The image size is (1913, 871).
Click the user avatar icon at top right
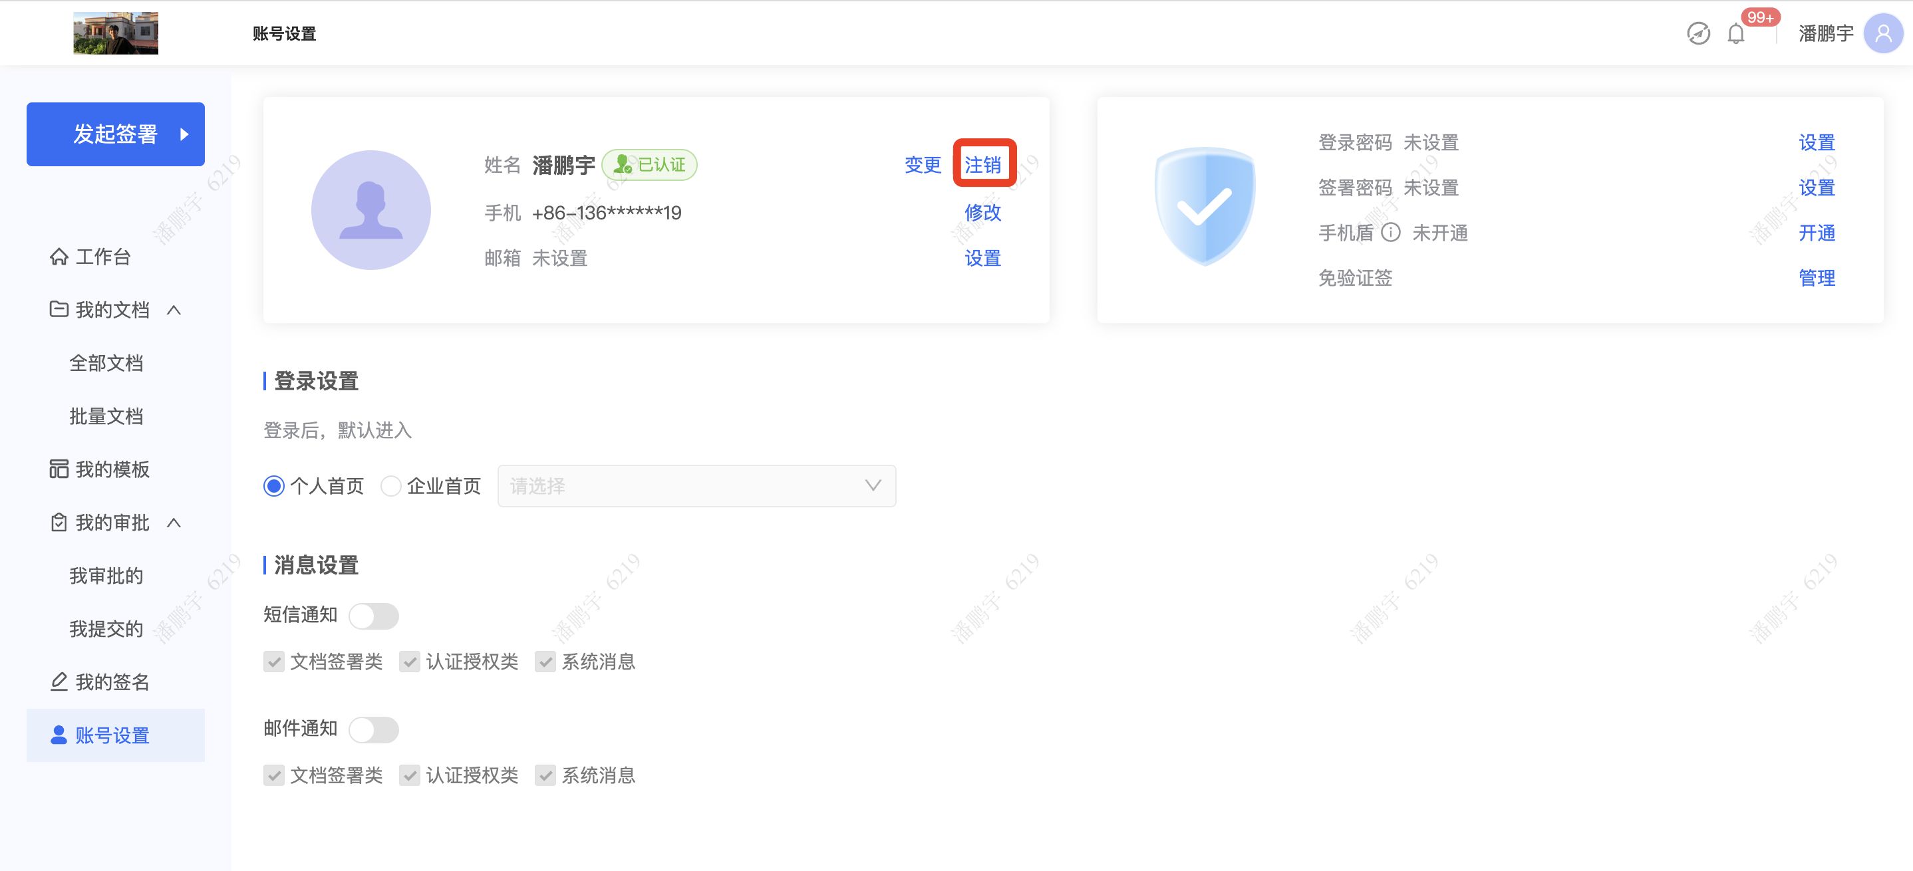pyautogui.click(x=1883, y=33)
